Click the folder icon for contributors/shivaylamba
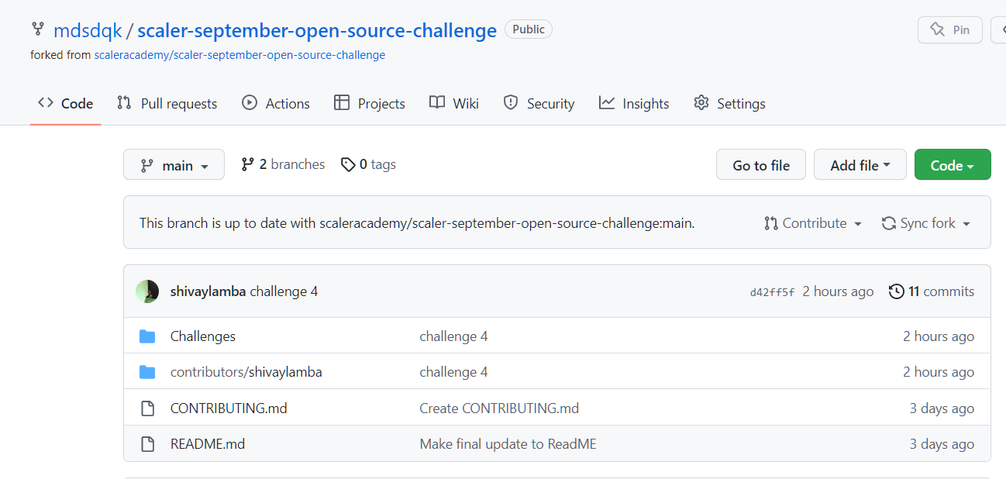The height and width of the screenshot is (479, 1006). (x=147, y=371)
